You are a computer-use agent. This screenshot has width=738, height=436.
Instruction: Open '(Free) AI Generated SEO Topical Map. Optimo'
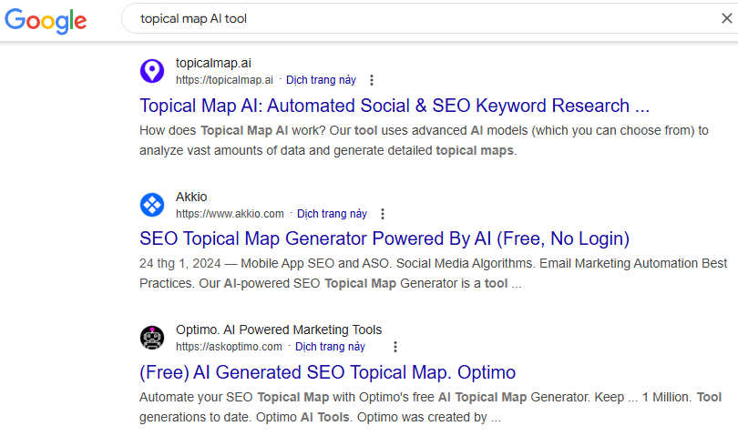[328, 372]
